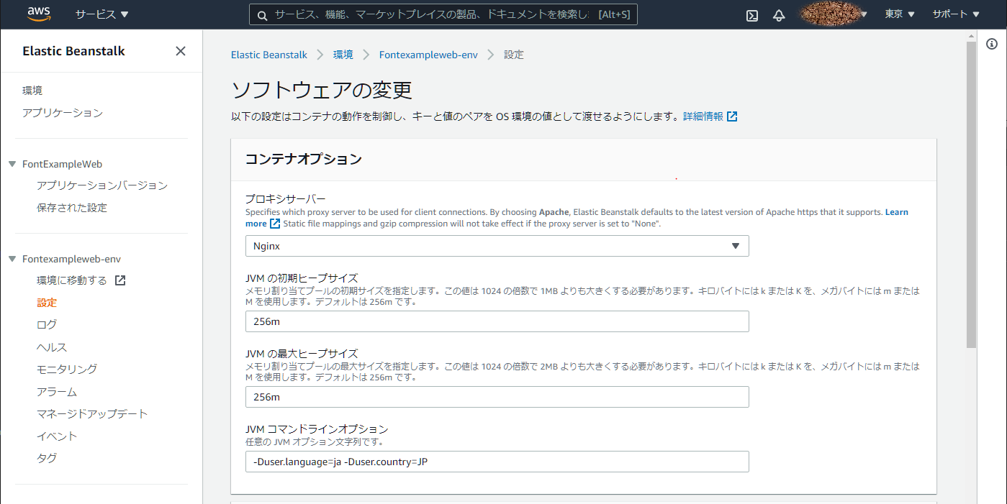
Task: Click the JVM max heap size field
Action: pyautogui.click(x=497, y=397)
